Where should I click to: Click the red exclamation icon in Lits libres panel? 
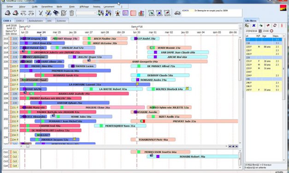coord(282,25)
